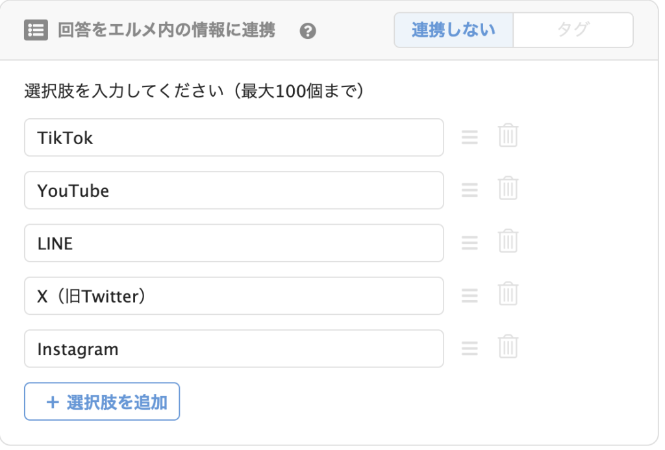Viewport: 665px width, 450px height.
Task: Delete the Instagram option with trash icon
Action: (x=508, y=347)
